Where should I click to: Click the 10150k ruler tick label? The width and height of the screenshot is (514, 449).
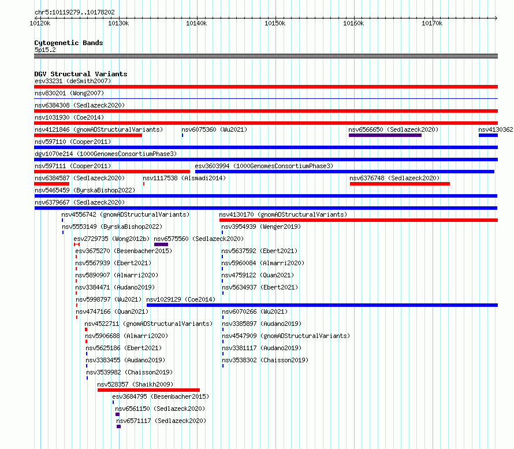click(x=275, y=23)
